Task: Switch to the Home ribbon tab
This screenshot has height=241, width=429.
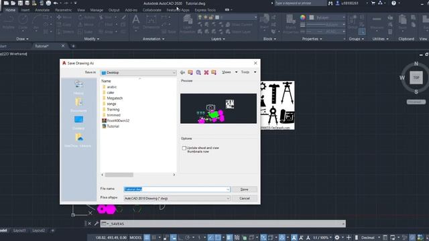Action: point(11,10)
